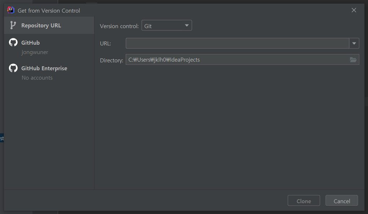Switch to the GitHub section
Screen dimensions: 368x214
pos(31,43)
